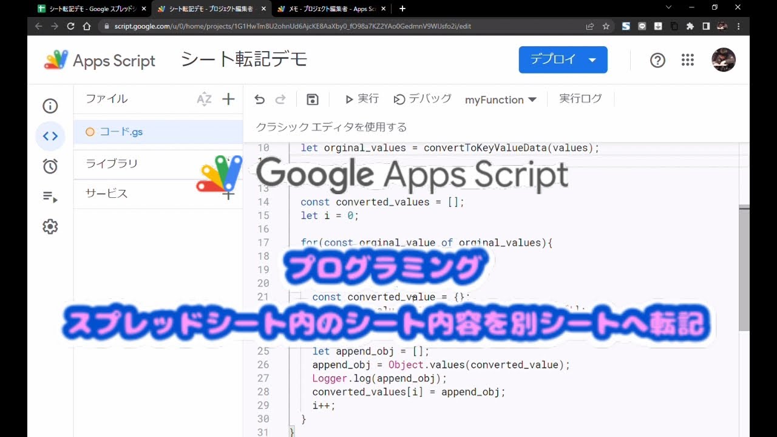Screen dimensions: 777x437
Task: Add a service with サービス plus icon
Action: [x=228, y=194]
